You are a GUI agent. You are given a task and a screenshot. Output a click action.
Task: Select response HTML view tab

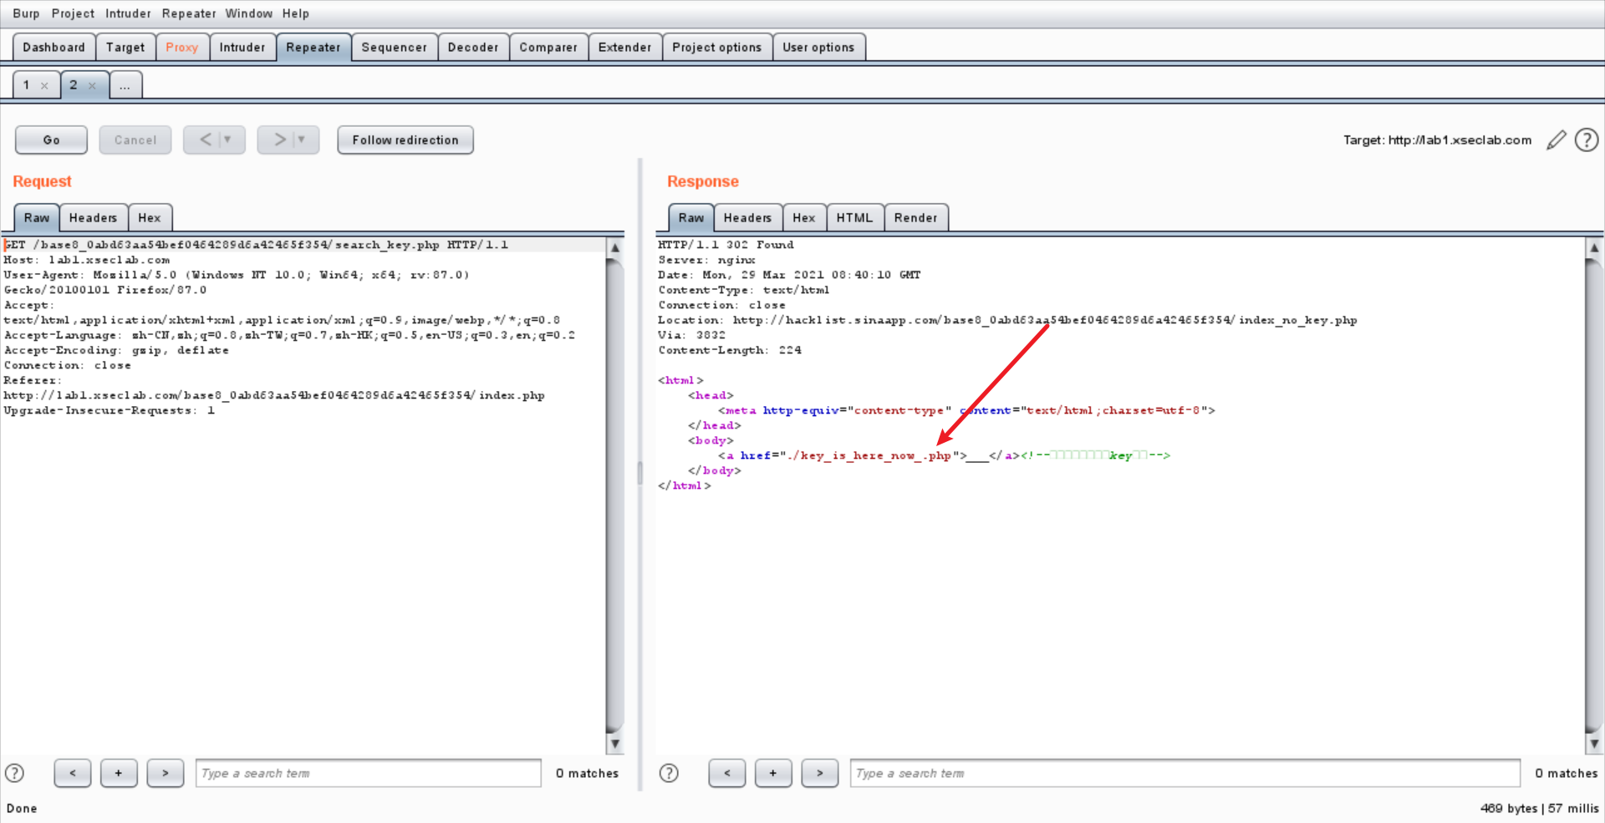pyautogui.click(x=854, y=217)
